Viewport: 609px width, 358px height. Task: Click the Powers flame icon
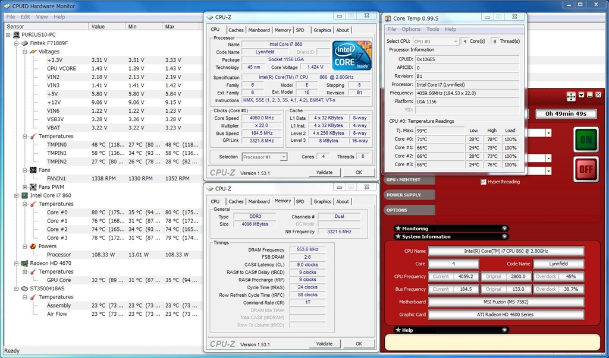pos(33,246)
